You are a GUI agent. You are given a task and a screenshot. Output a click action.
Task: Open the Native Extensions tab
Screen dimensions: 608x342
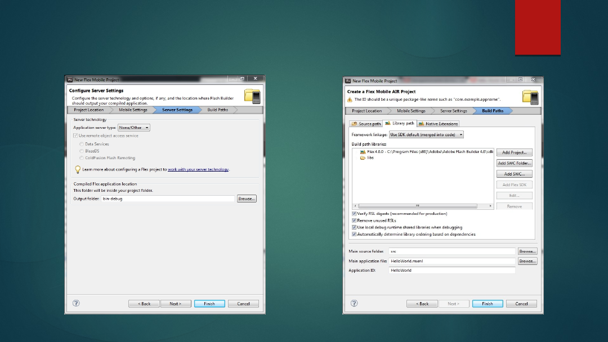coord(438,124)
